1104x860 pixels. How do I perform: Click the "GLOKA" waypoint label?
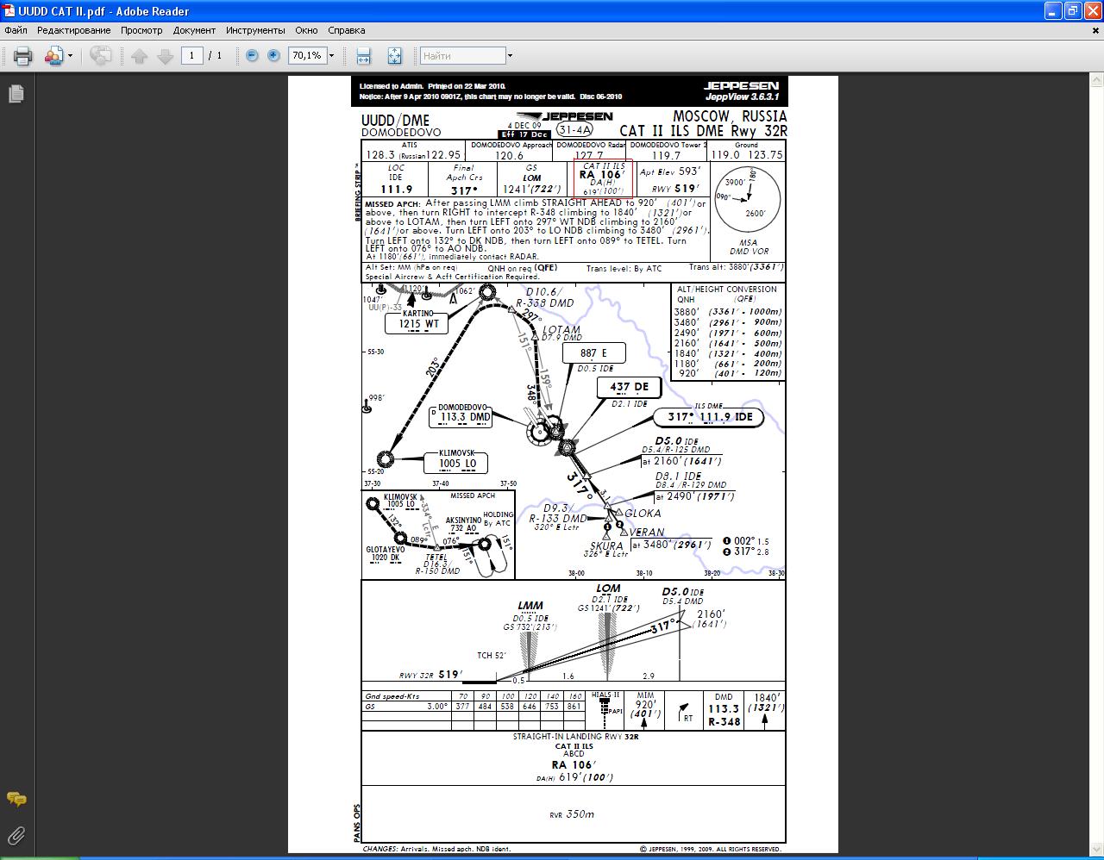(x=643, y=514)
